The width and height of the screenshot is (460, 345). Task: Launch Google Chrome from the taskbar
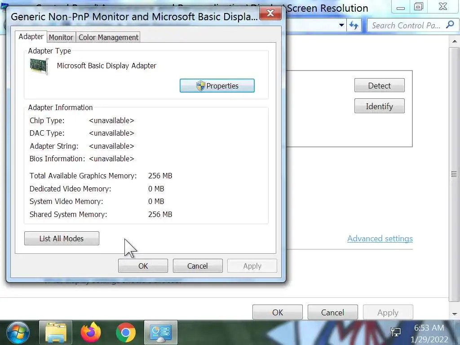pyautogui.click(x=126, y=332)
